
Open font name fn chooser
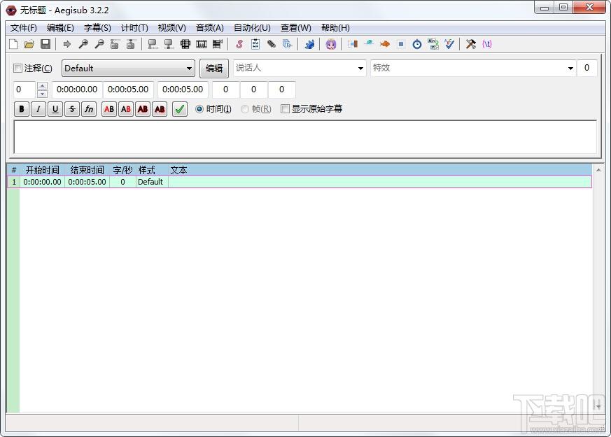[89, 109]
